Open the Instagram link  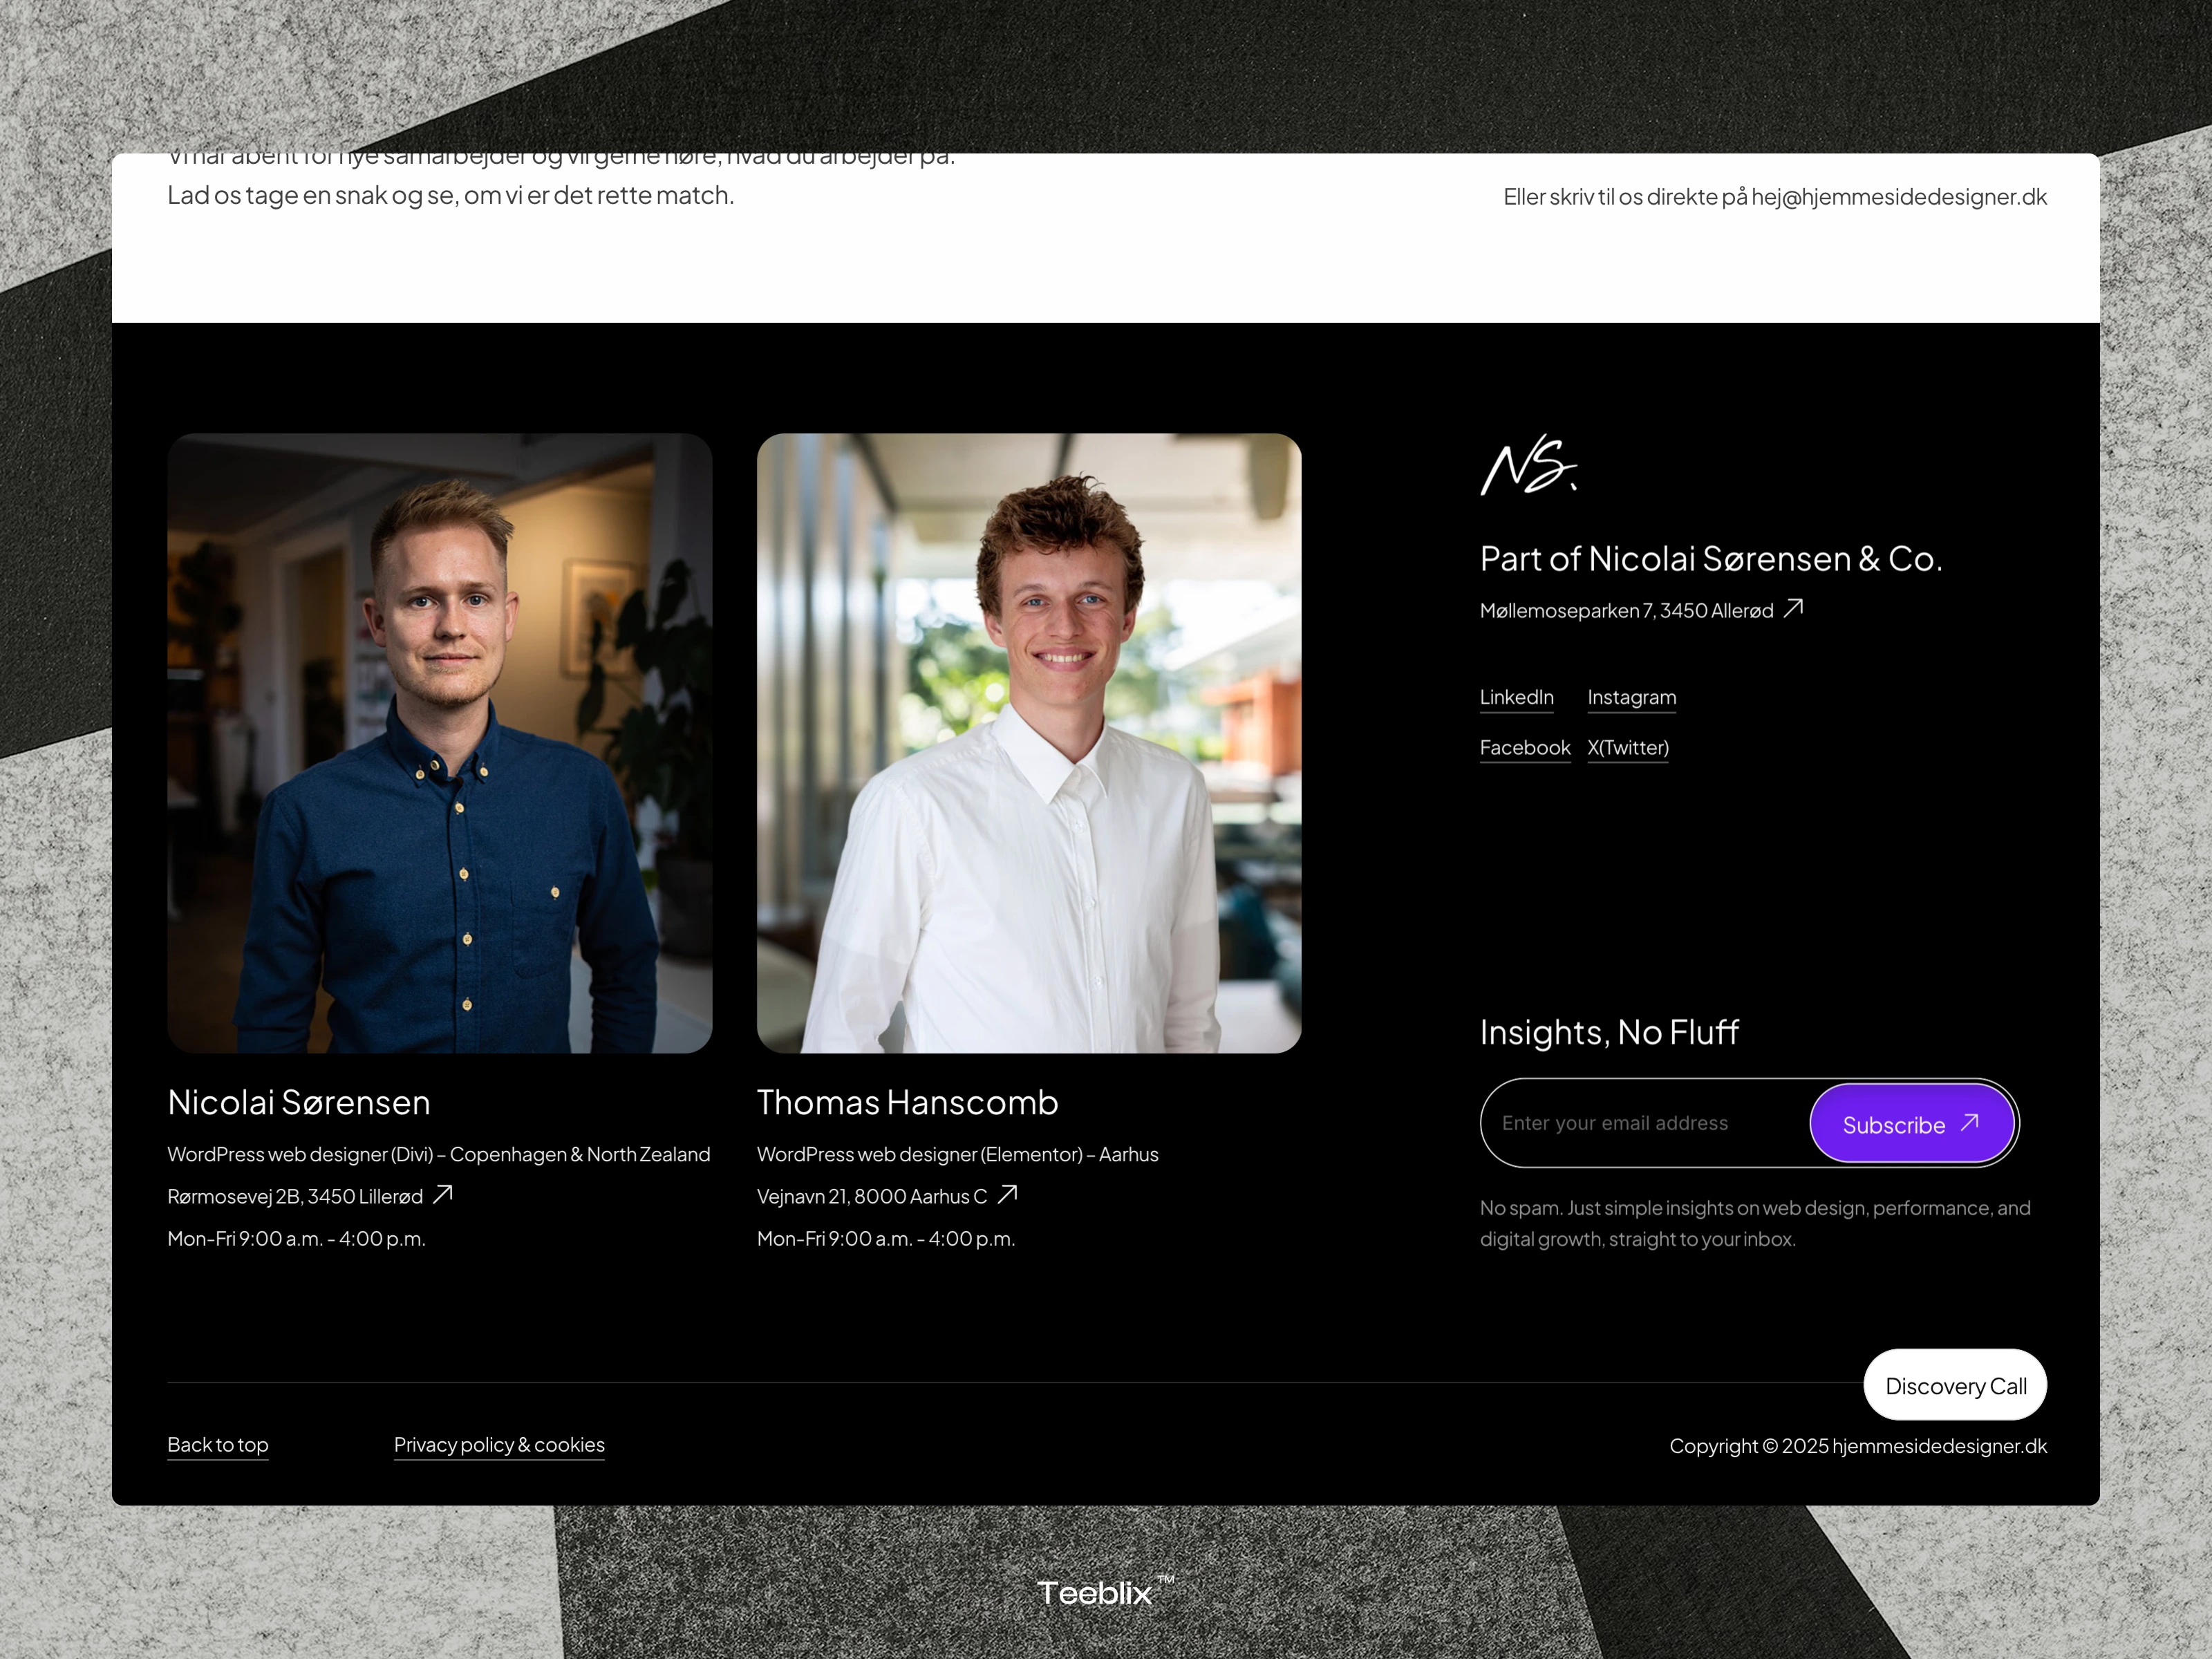point(1631,697)
